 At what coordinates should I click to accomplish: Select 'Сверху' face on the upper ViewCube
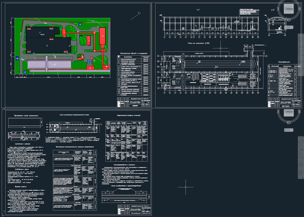coord(289,9)
